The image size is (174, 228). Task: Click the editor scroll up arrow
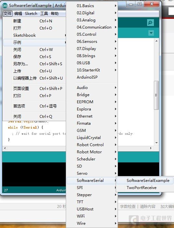[157, 41]
